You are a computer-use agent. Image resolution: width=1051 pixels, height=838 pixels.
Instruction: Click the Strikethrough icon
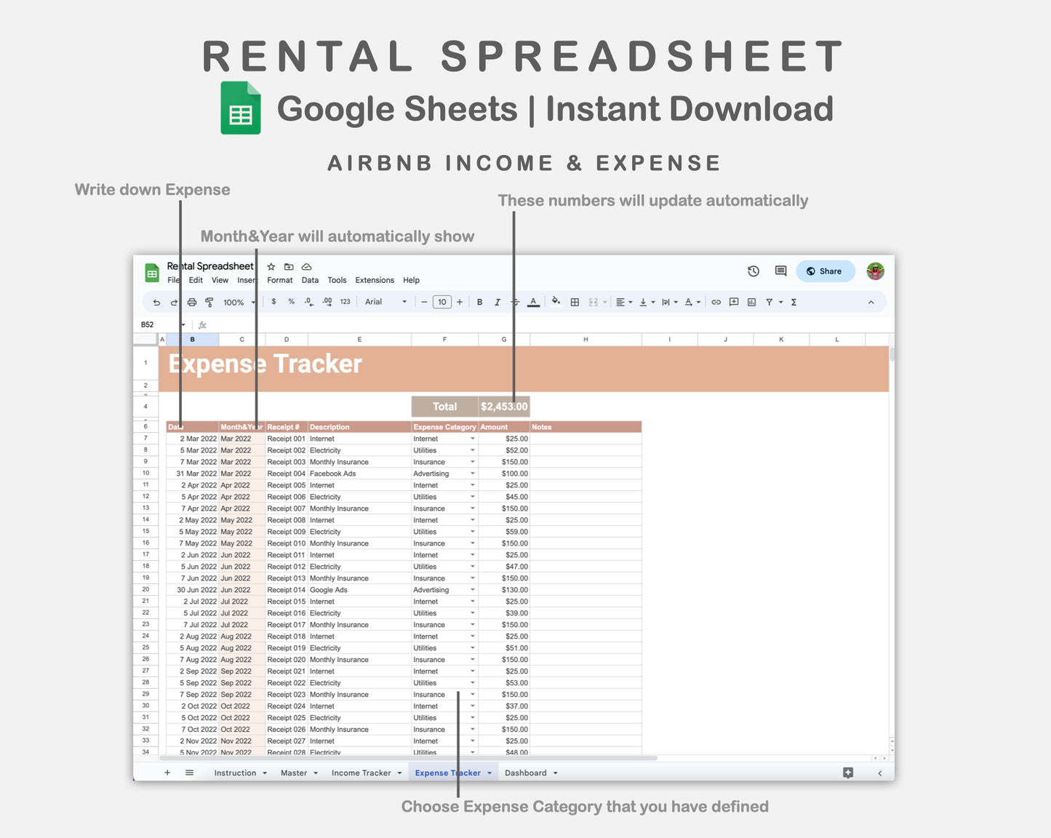click(515, 301)
